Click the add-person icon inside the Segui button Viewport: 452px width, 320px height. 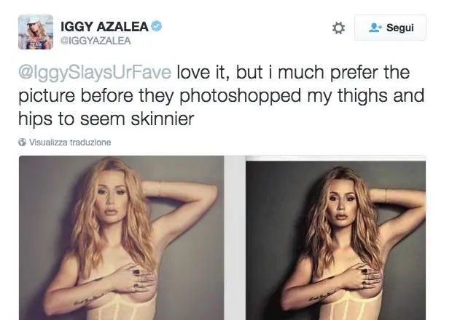pyautogui.click(x=375, y=28)
